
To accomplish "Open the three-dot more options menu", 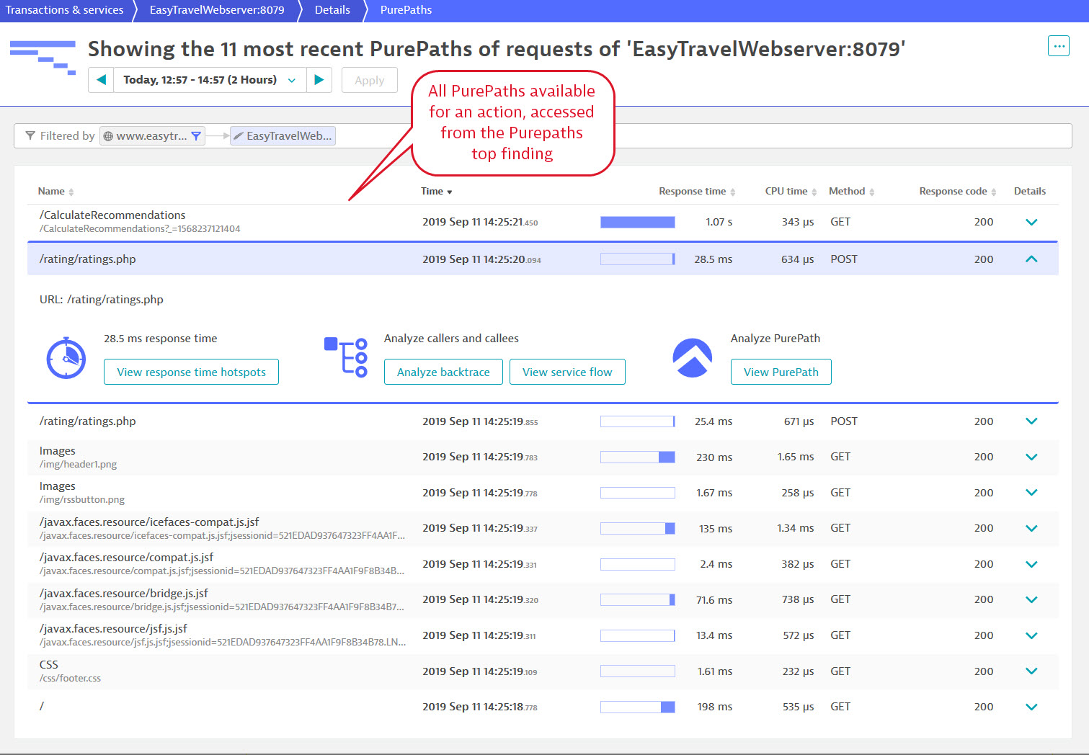I will pyautogui.click(x=1058, y=46).
